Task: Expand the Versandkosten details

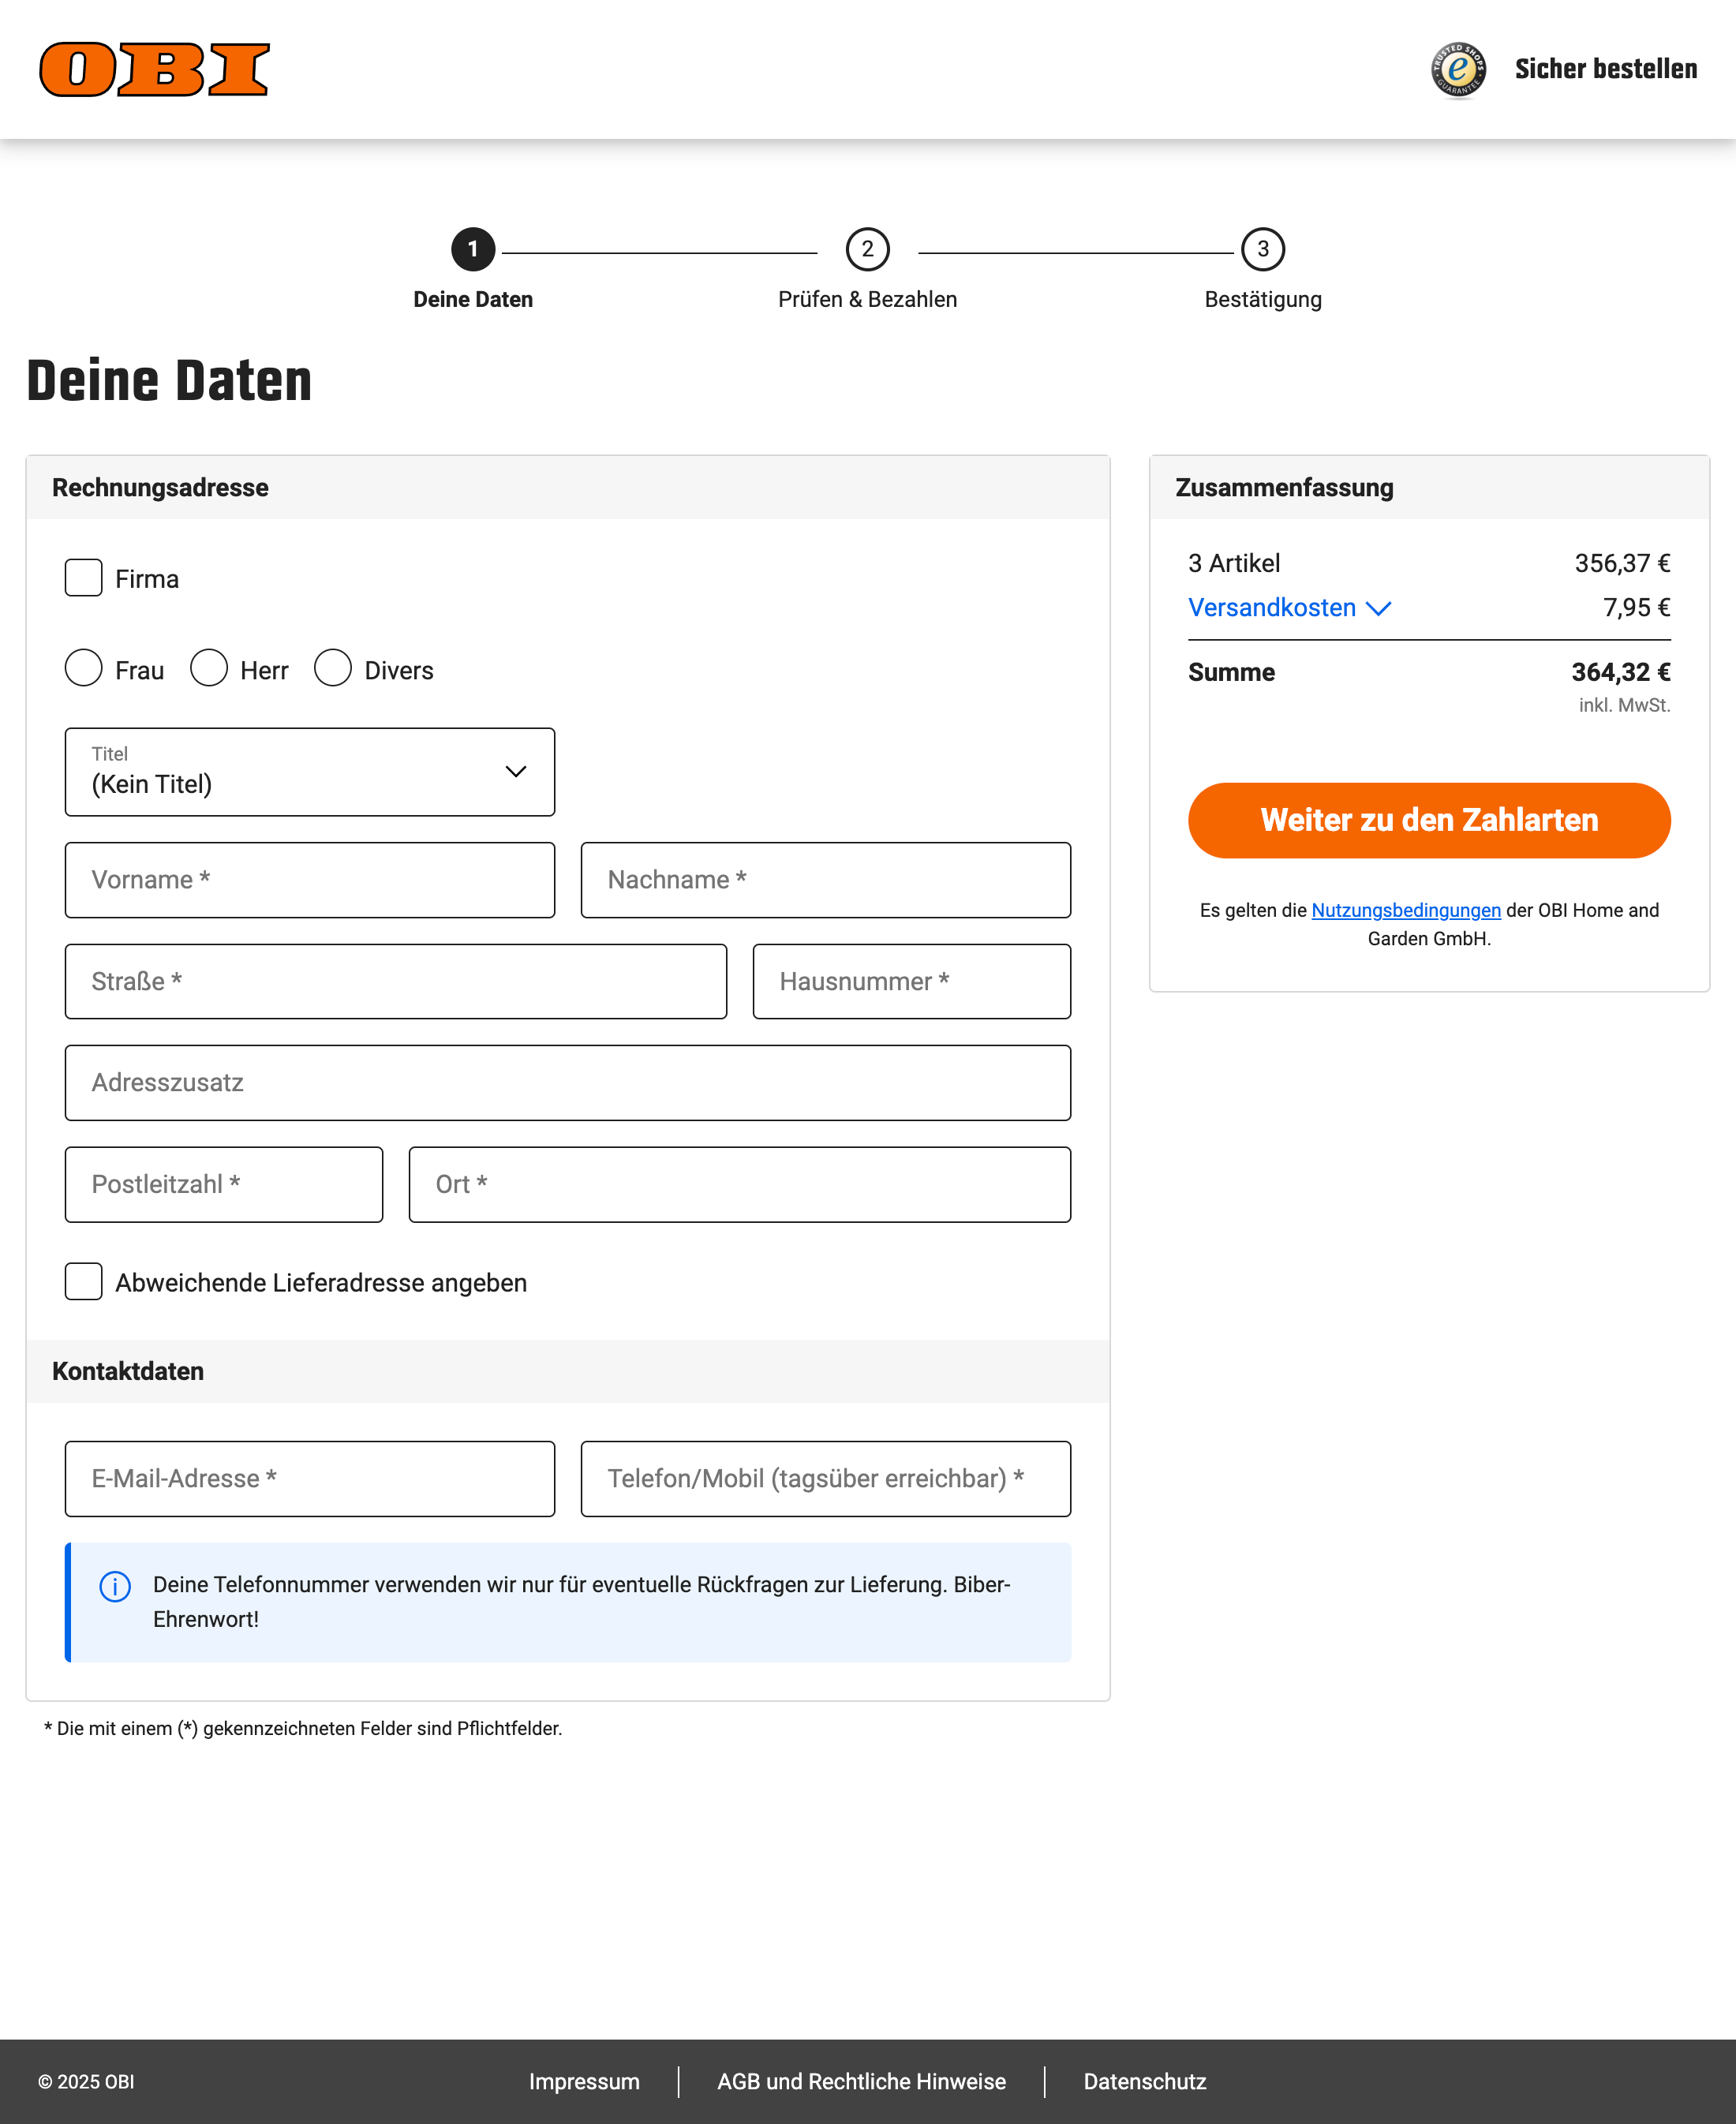Action: pos(1288,608)
